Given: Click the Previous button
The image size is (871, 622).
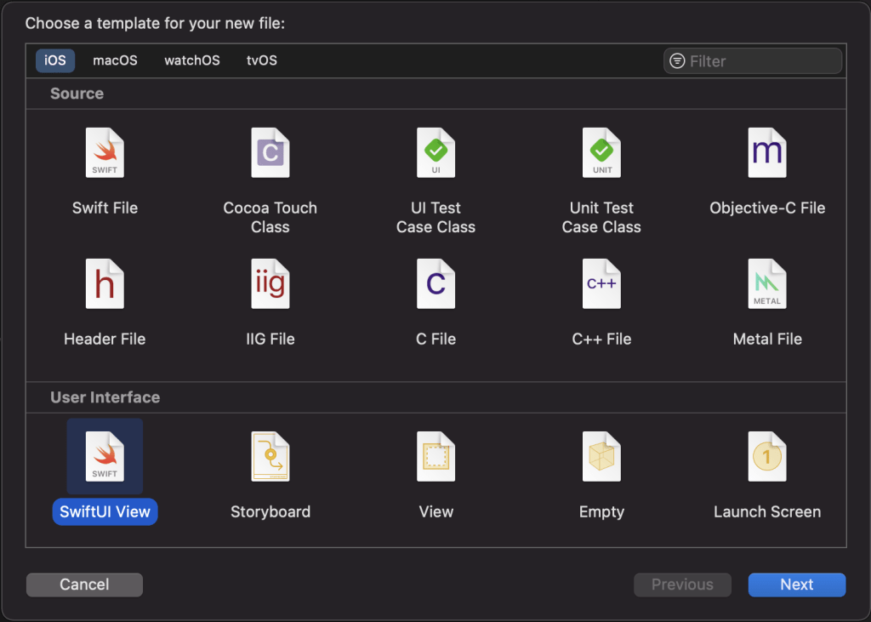Looking at the screenshot, I should click(682, 585).
